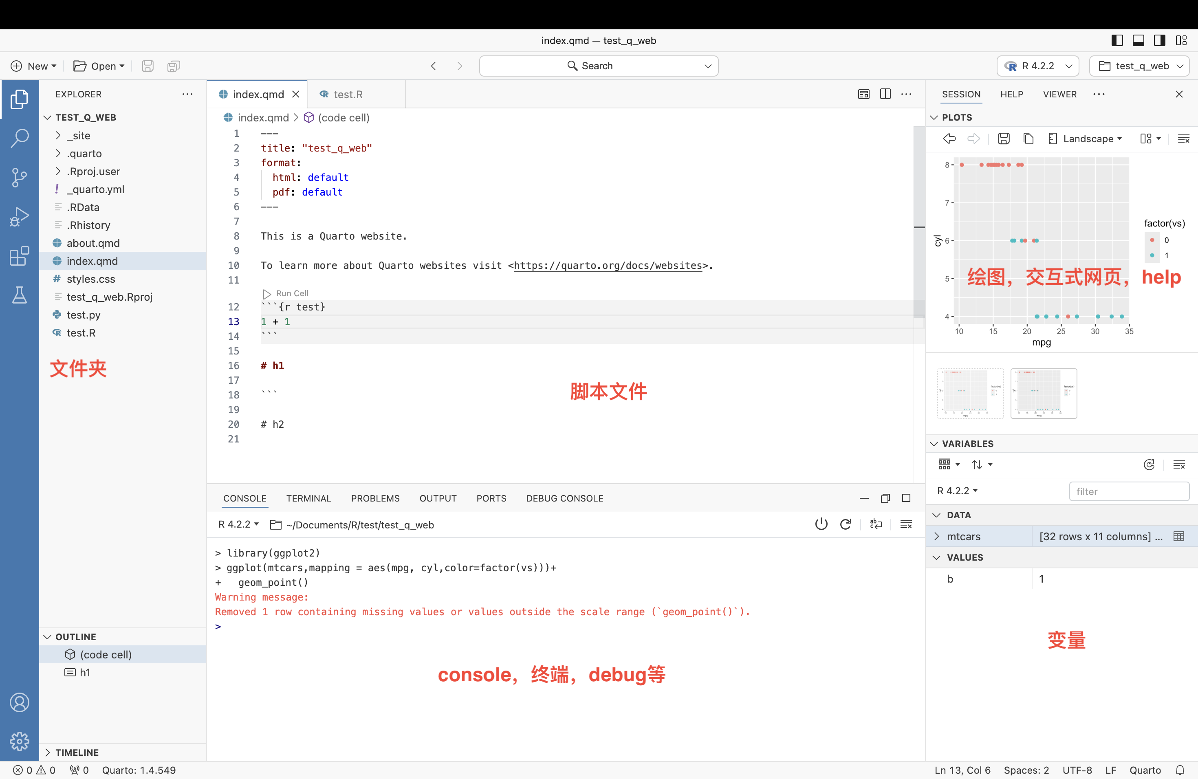Shut down the R console with power icon
Image resolution: width=1198 pixels, height=779 pixels.
pos(821,524)
